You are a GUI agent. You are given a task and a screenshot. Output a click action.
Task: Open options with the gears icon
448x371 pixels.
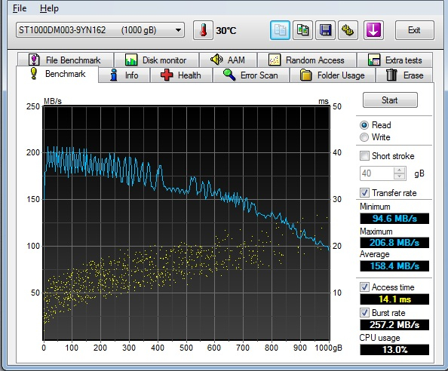point(348,30)
